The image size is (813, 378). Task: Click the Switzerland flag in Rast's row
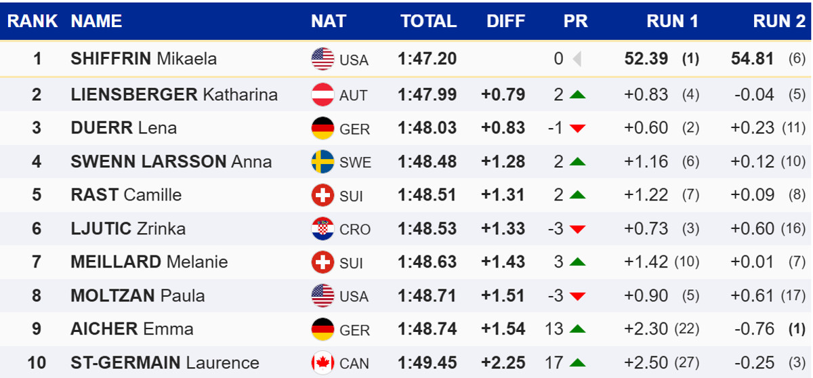(322, 195)
